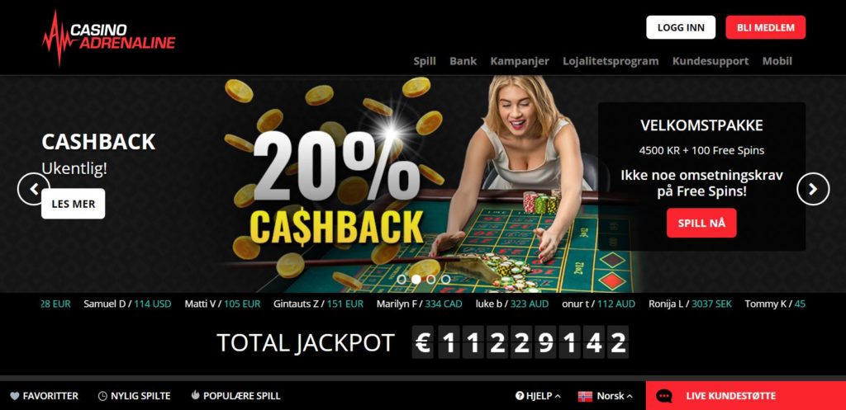Go to previous banner with left arrow
The height and width of the screenshot is (410, 846).
pyautogui.click(x=33, y=189)
